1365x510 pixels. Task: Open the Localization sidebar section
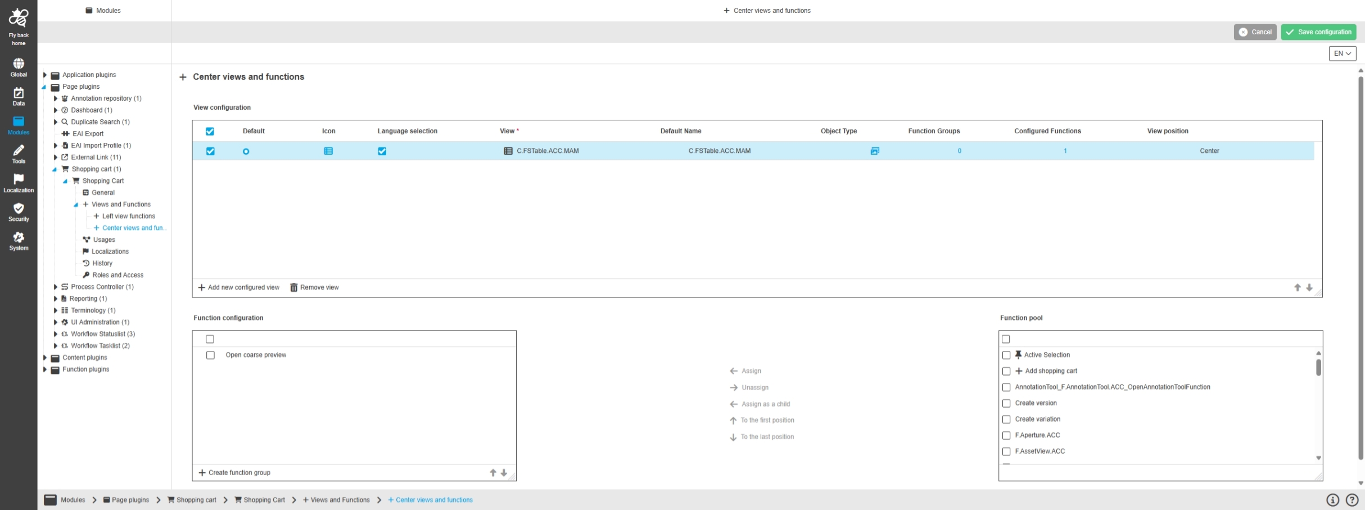(19, 183)
